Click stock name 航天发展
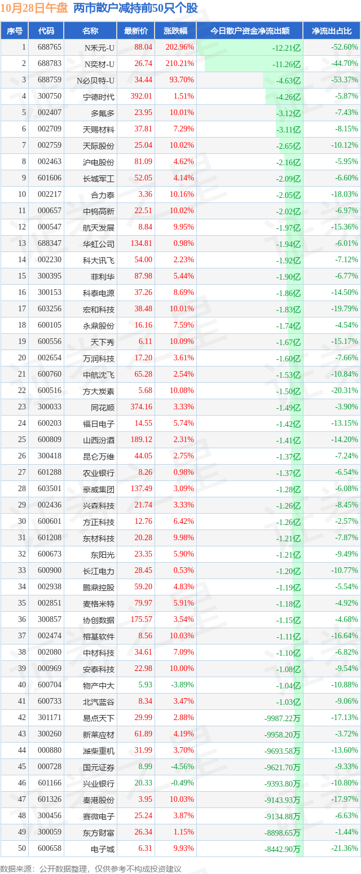Image resolution: width=361 pixels, height=874 pixels. 99,227
